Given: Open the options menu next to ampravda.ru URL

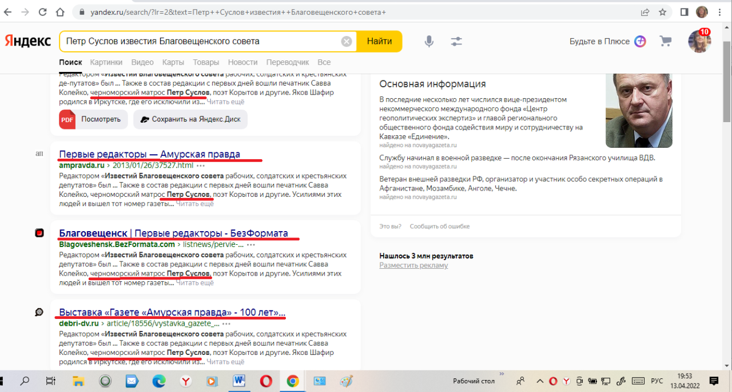Looking at the screenshot, I should (x=200, y=165).
